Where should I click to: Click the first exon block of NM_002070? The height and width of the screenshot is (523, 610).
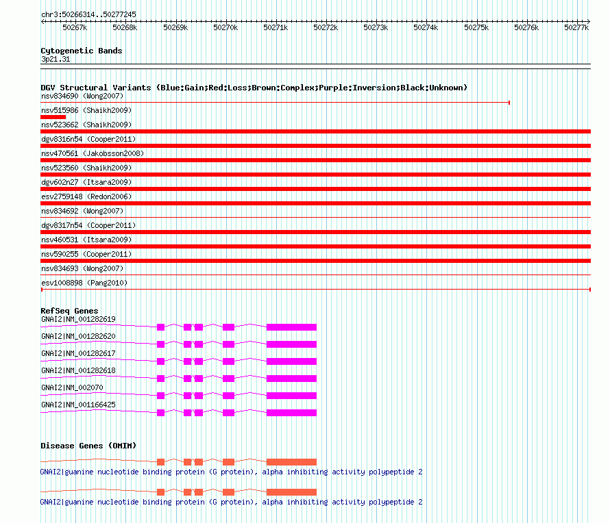(x=160, y=396)
